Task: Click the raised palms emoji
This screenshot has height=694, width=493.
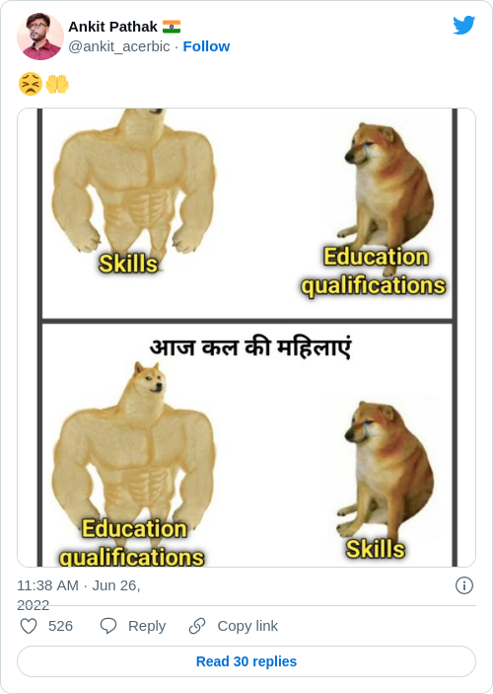Action: [x=57, y=84]
